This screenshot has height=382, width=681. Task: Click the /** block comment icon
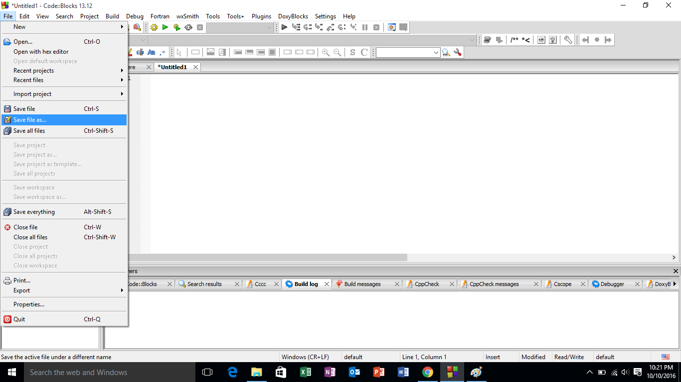click(x=514, y=40)
